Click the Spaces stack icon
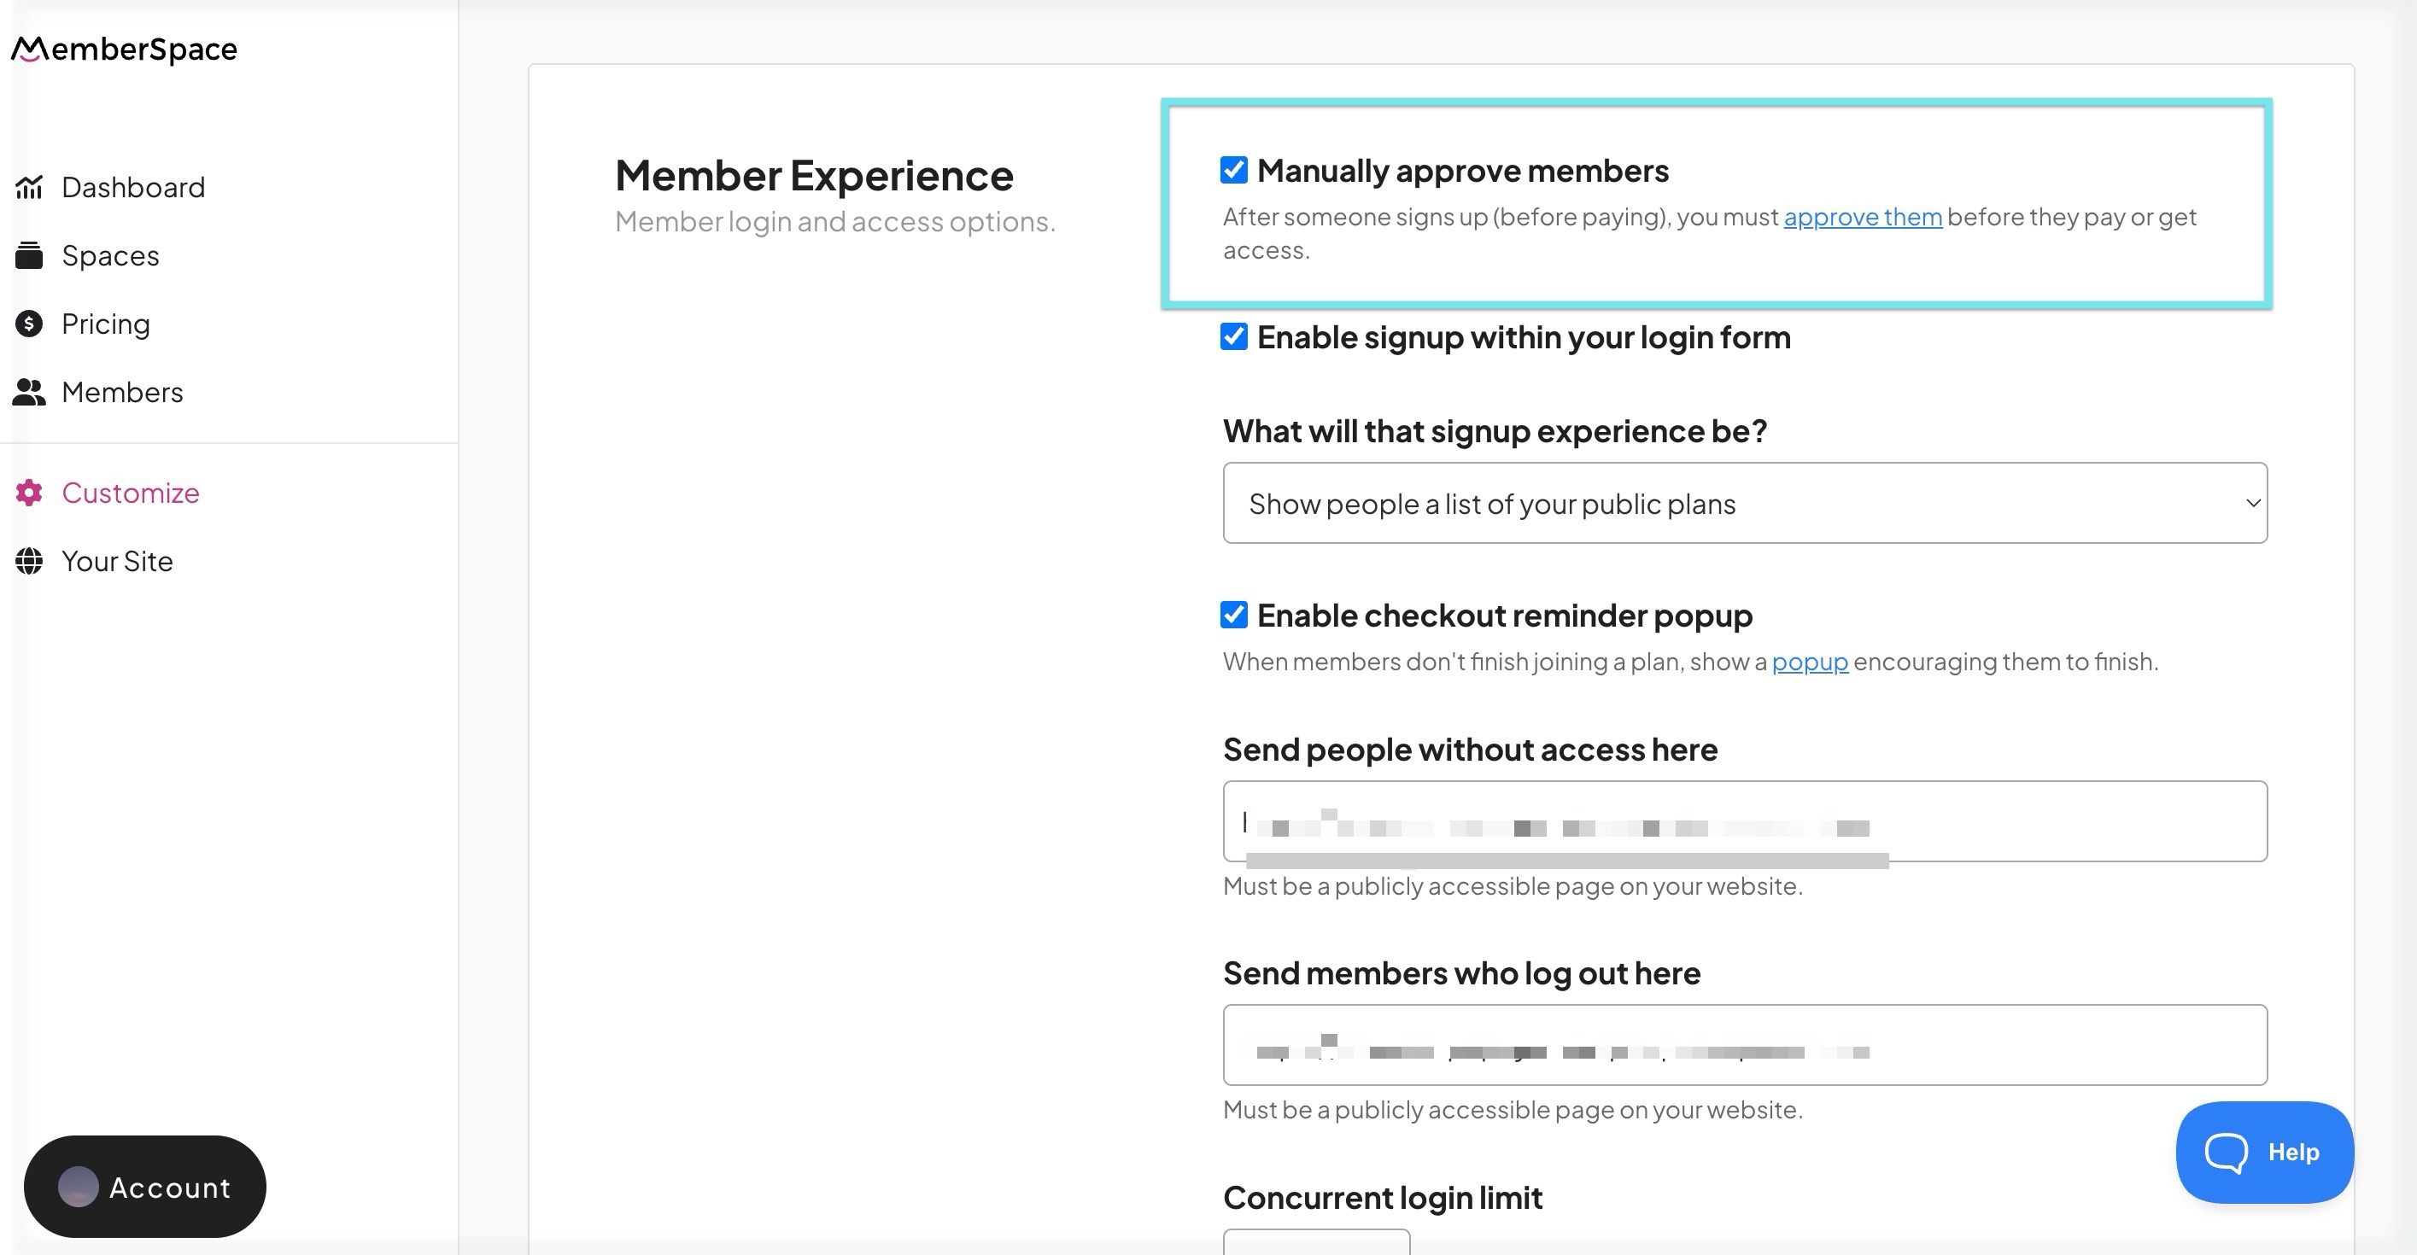This screenshot has height=1255, width=2417. (29, 255)
